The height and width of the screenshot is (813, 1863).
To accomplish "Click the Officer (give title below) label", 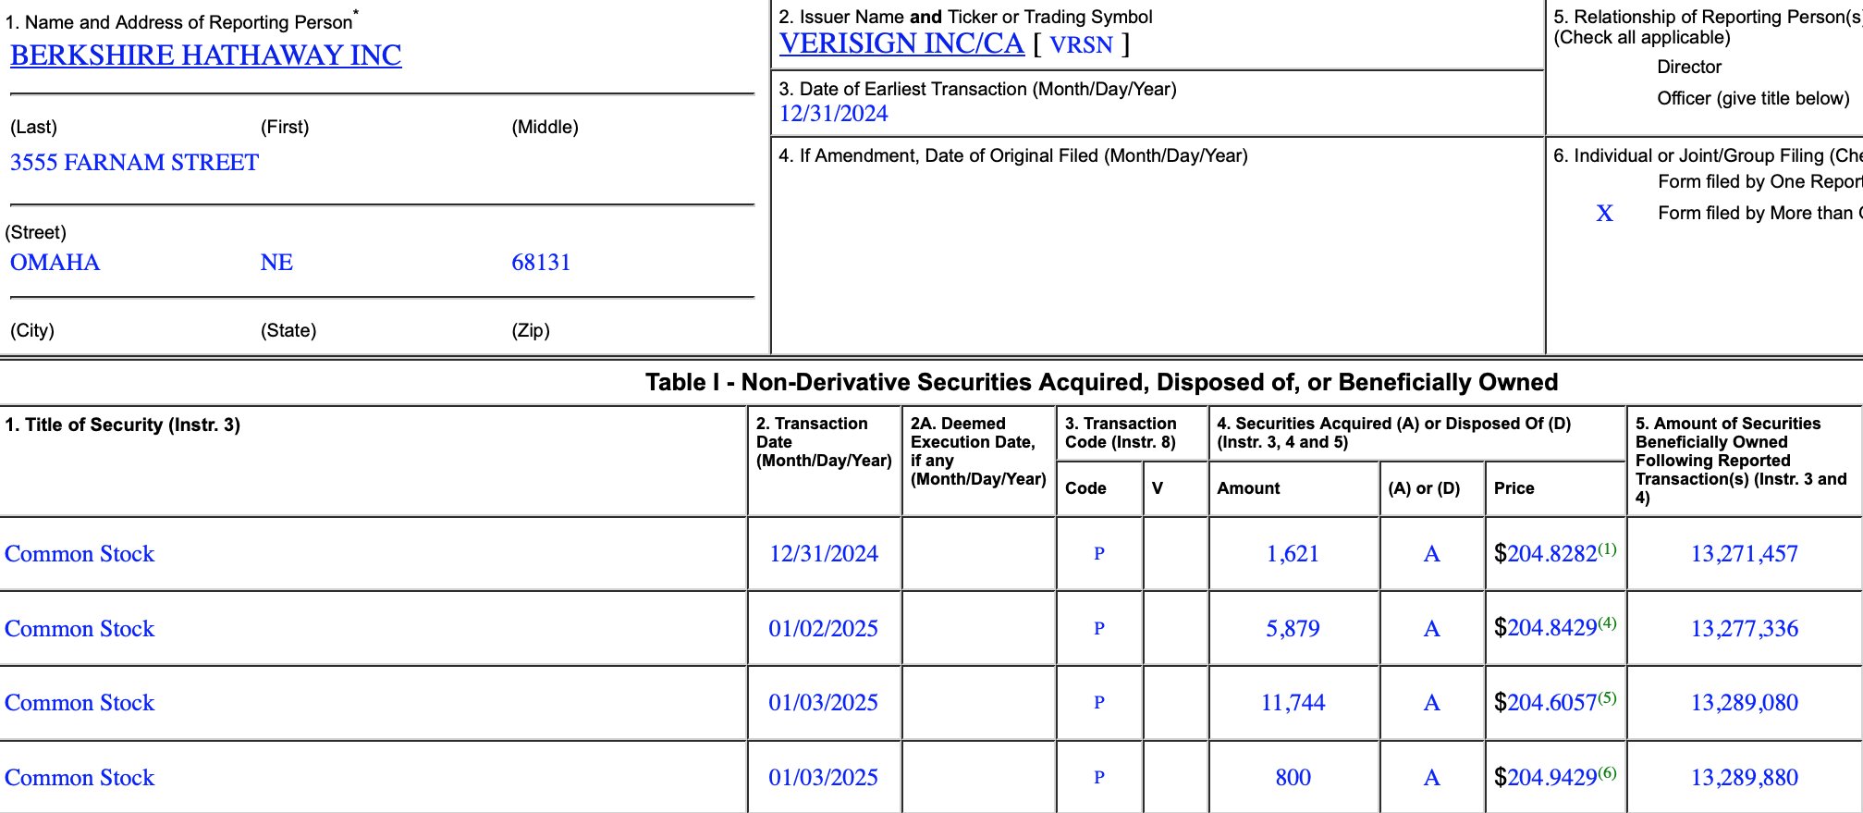I will coord(1753,98).
